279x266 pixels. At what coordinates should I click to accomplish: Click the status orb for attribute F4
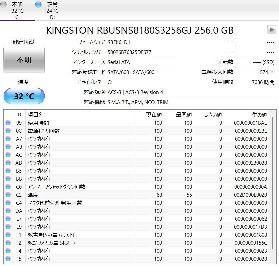(x=8, y=251)
